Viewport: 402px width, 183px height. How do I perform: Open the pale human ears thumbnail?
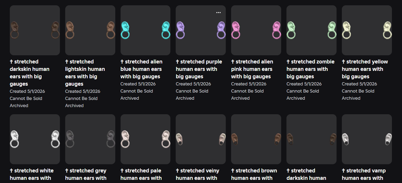(x=145, y=139)
